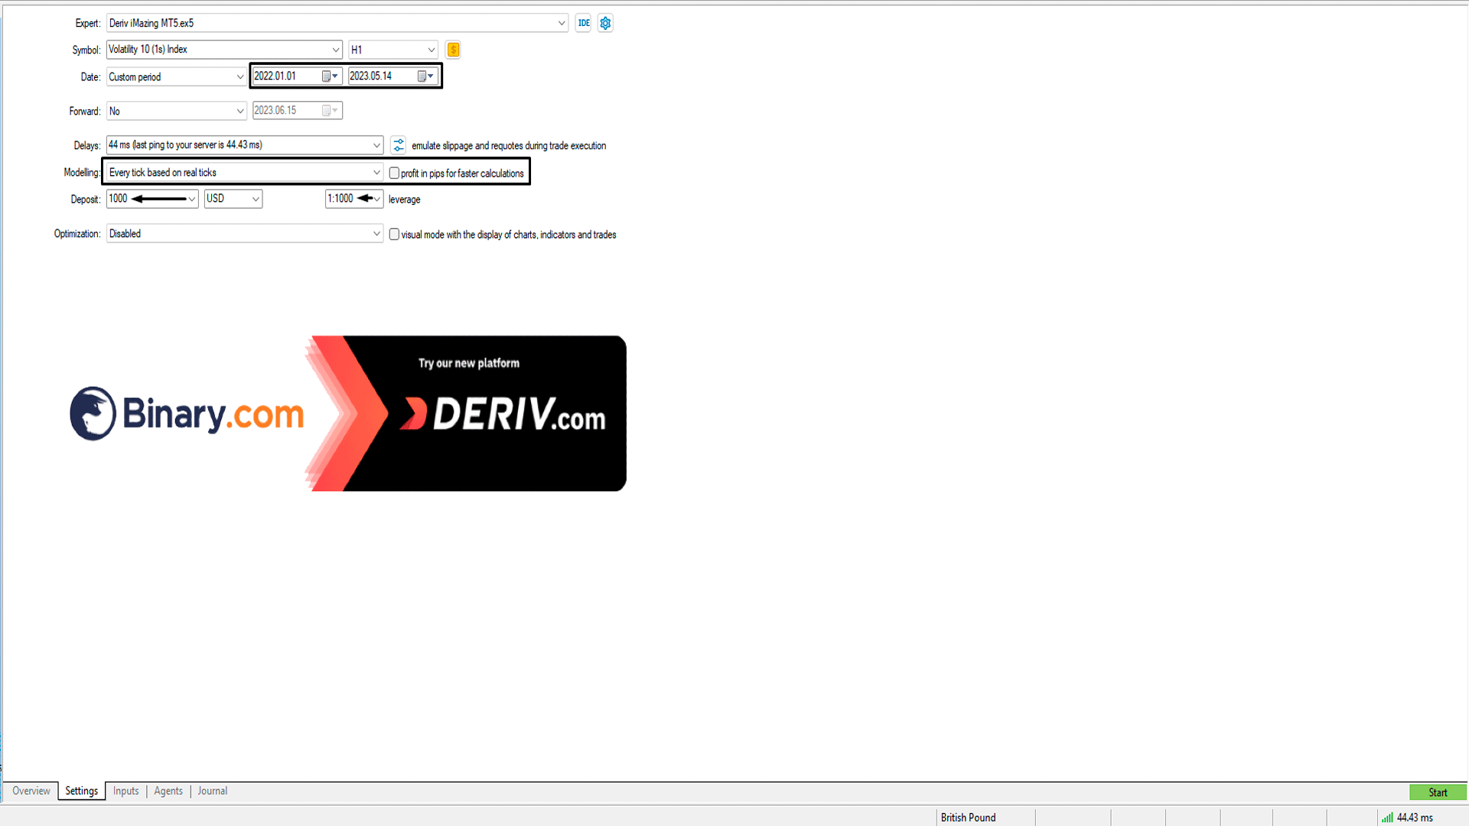The height and width of the screenshot is (826, 1469).
Task: Enable profit in pips checkbox
Action: pyautogui.click(x=394, y=173)
